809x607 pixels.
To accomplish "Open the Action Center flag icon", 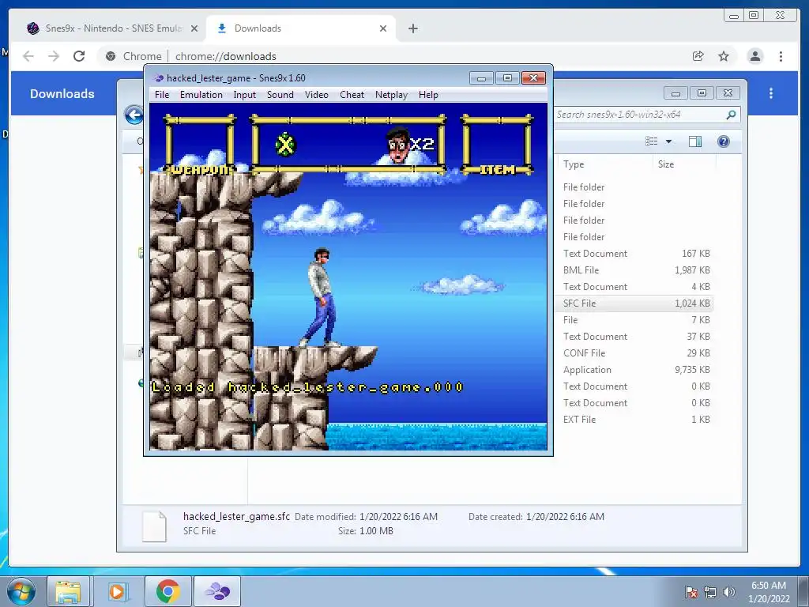I will point(690,592).
